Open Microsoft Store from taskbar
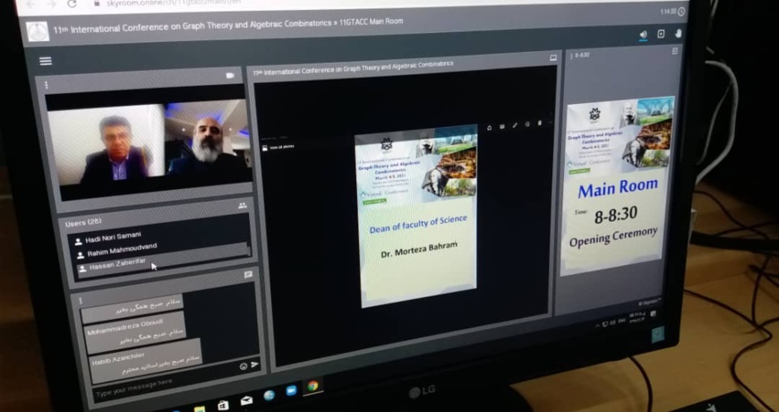This screenshot has height=412, width=779. click(223, 406)
